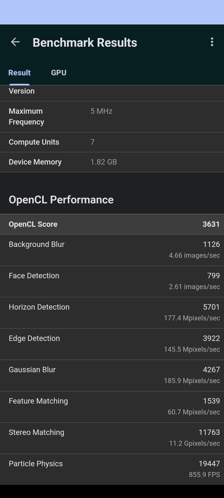Switch to the GPU tab
The image size is (224, 498).
tap(59, 73)
